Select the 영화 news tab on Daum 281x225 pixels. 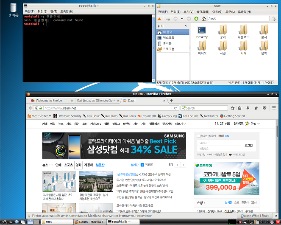(78, 165)
